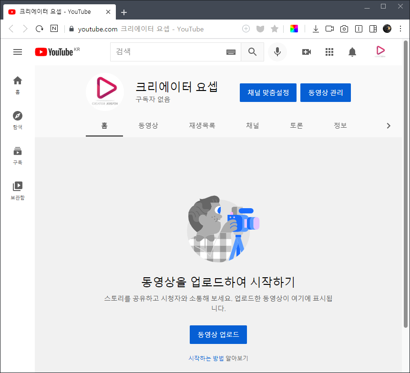Viewport: 410px width, 373px height.
Task: Start voice search with microphone icon
Action: 277,52
